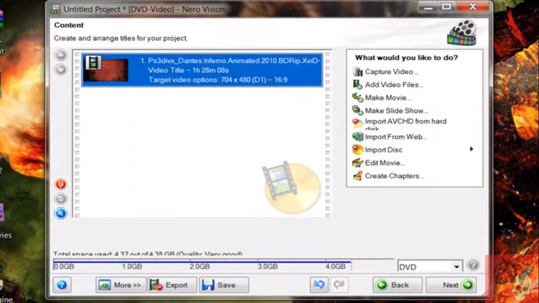539x303 pixels.
Task: Minimize the Nero Vision window
Action: tap(428, 7)
